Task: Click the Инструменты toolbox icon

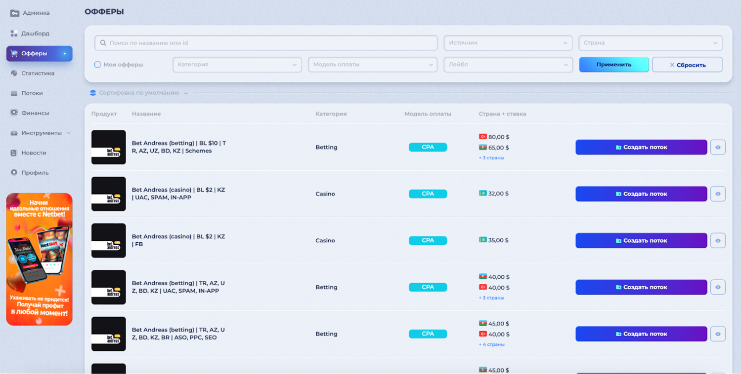Action: (14, 133)
